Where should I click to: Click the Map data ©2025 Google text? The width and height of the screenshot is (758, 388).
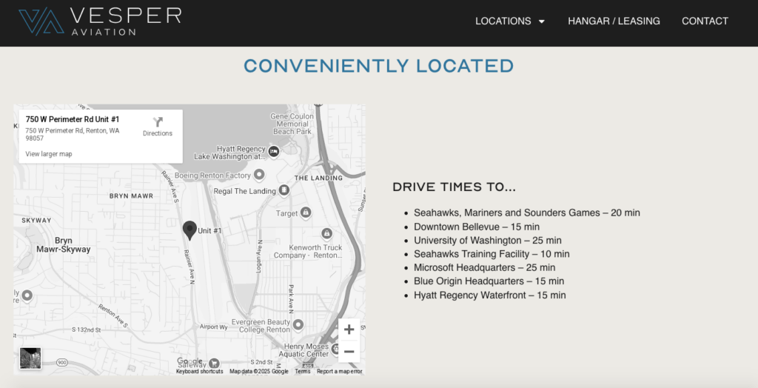pos(258,372)
